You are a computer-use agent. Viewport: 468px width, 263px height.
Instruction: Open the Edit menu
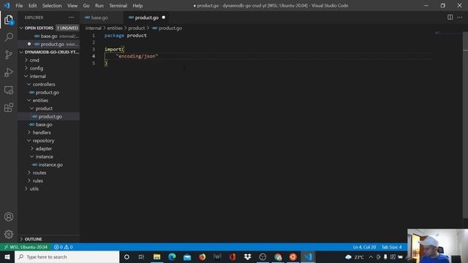point(32,6)
